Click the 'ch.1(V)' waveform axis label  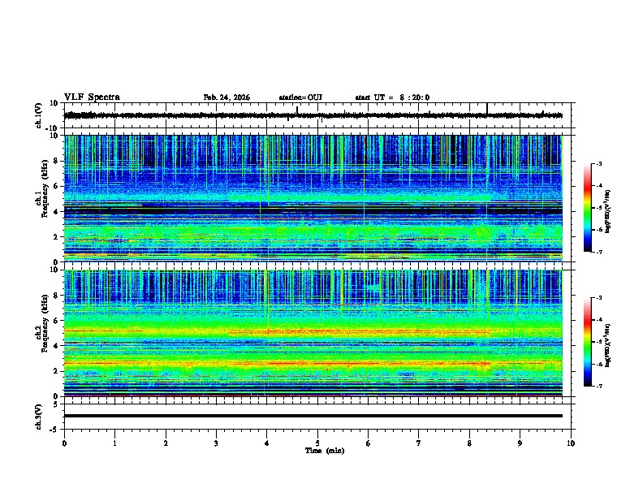pyautogui.click(x=39, y=115)
